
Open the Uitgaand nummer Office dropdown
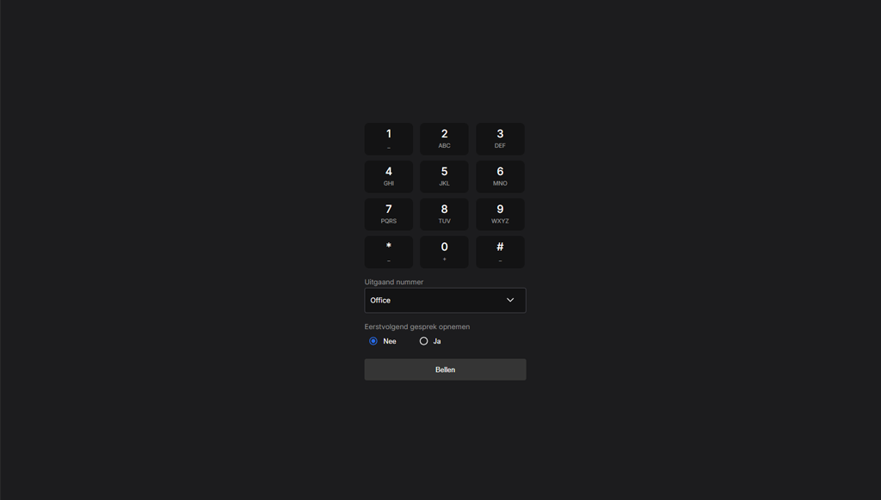(445, 300)
